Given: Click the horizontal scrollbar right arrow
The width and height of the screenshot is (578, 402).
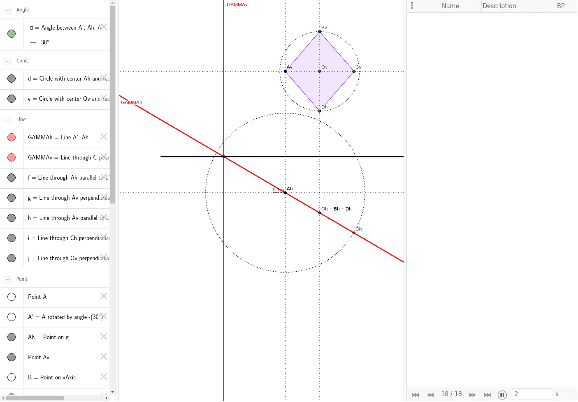Looking at the screenshot, I should click(x=107, y=398).
